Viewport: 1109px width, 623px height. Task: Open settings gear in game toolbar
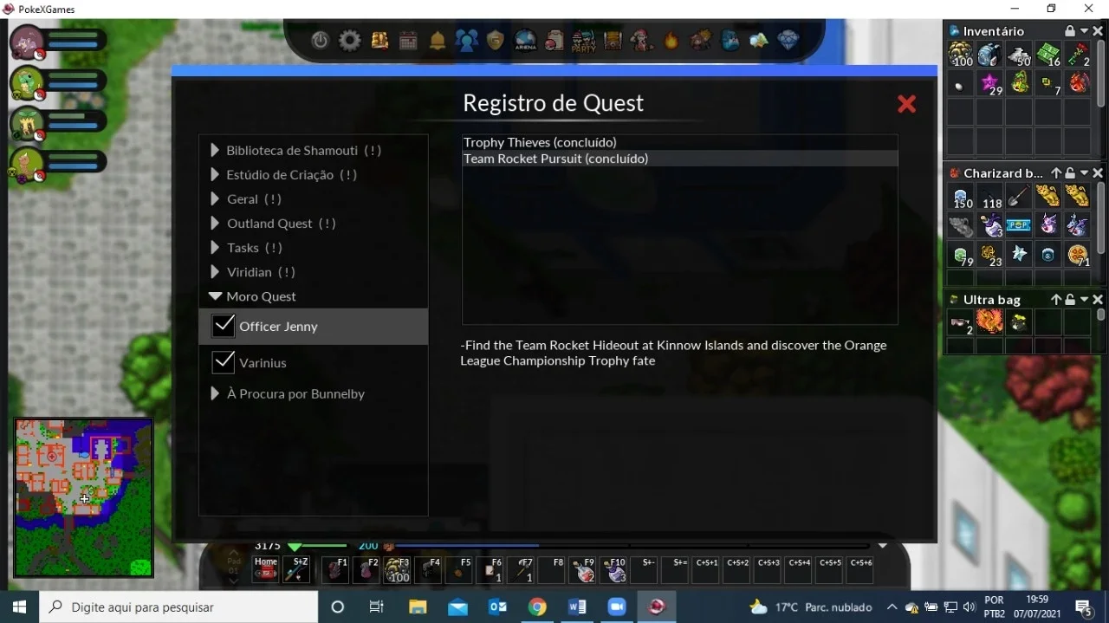click(x=350, y=41)
